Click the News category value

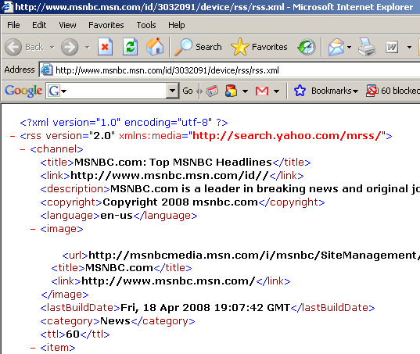point(115,321)
